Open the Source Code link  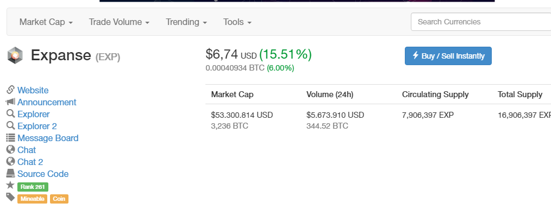[x=43, y=174]
